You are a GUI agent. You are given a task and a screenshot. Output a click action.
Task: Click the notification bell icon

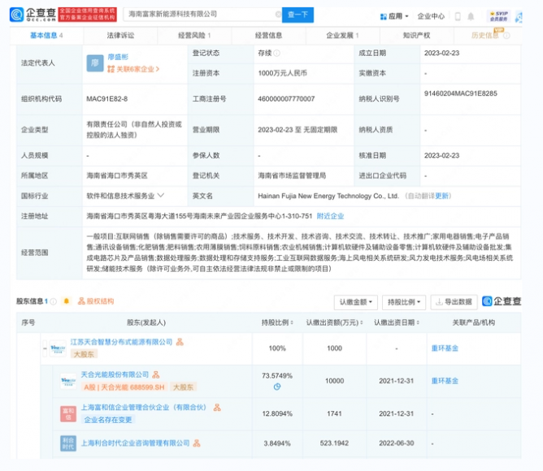pyautogui.click(x=471, y=15)
